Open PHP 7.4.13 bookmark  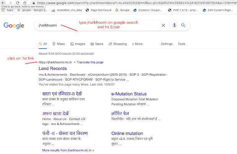[183, 10]
